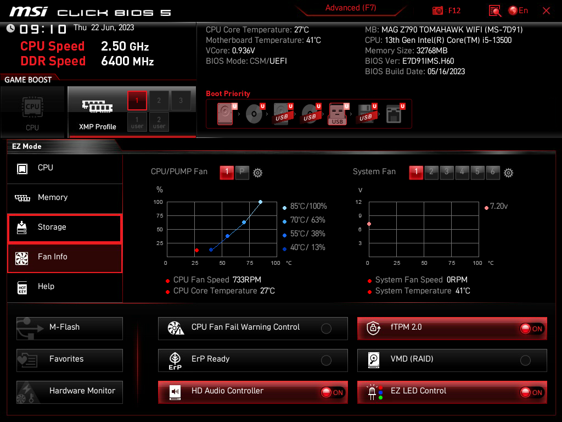Click the 85°C/100% fan curve point
This screenshot has height=422, width=562.
(261, 202)
